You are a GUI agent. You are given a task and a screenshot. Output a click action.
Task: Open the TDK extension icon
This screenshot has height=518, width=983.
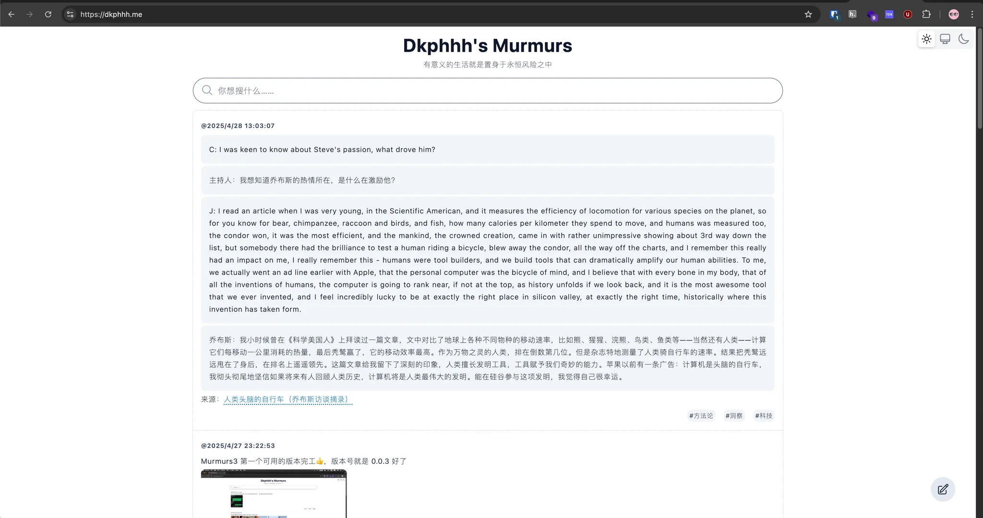click(x=889, y=14)
